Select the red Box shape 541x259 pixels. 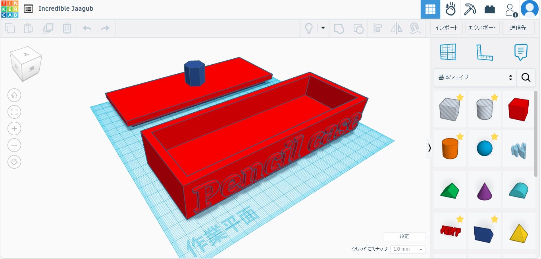point(519,109)
